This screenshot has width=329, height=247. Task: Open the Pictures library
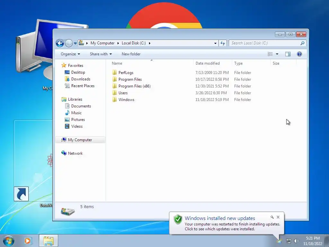point(78,120)
